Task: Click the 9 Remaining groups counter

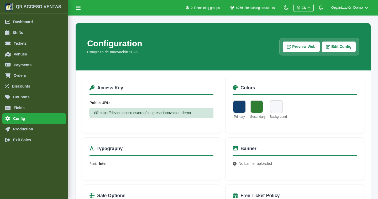Action: [203, 8]
